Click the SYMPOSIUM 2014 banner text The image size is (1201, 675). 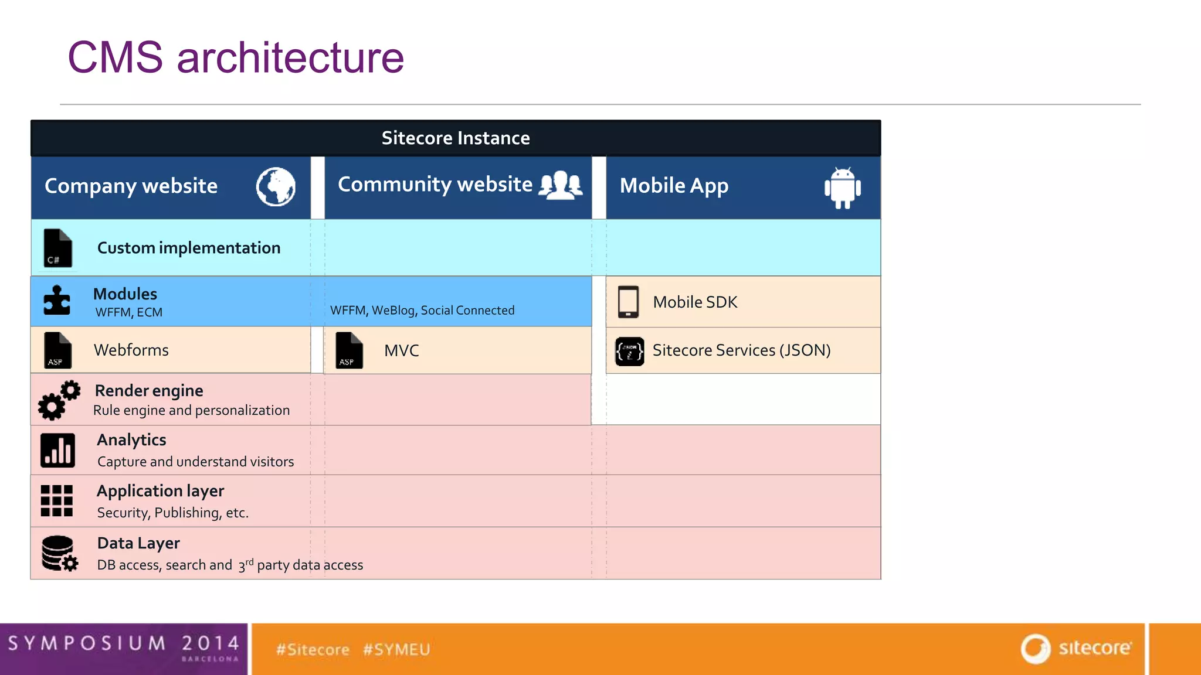pos(124,643)
